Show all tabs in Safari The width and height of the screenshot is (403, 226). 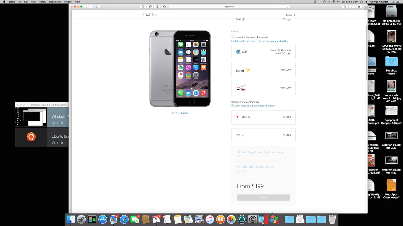tap(352, 7)
